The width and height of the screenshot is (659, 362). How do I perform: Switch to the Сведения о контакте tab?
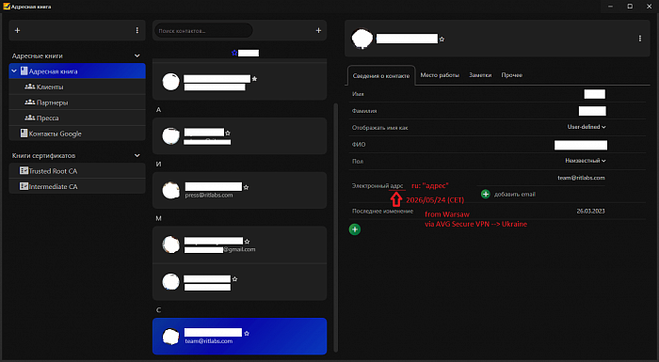(381, 75)
